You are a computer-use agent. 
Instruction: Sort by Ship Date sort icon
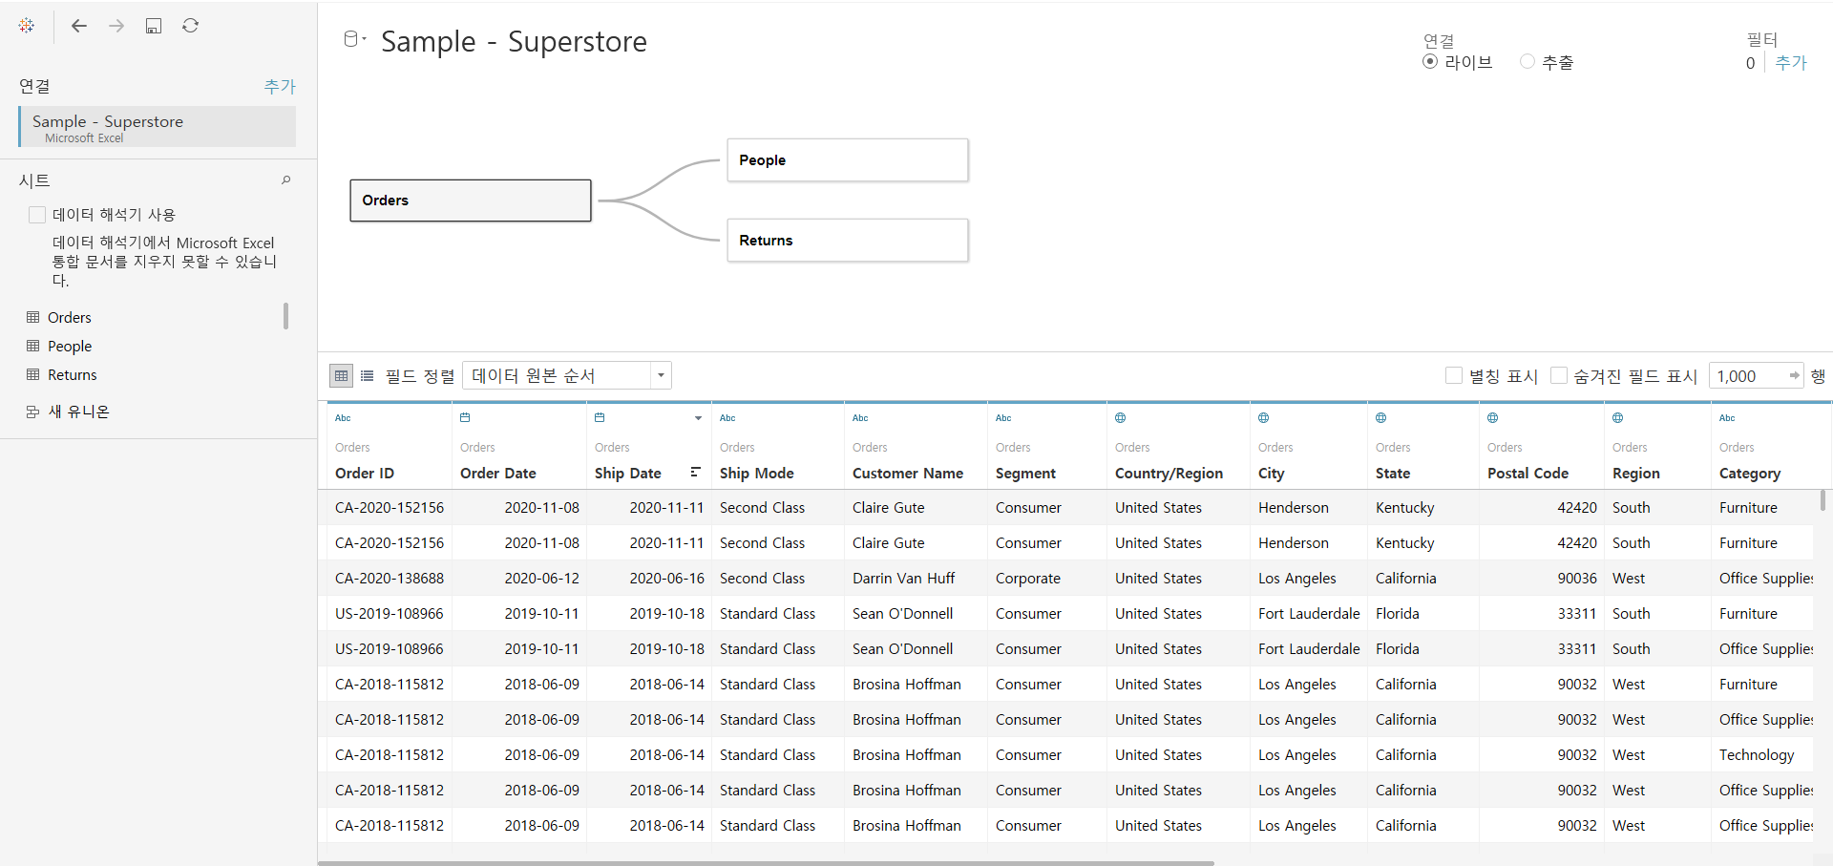click(696, 472)
